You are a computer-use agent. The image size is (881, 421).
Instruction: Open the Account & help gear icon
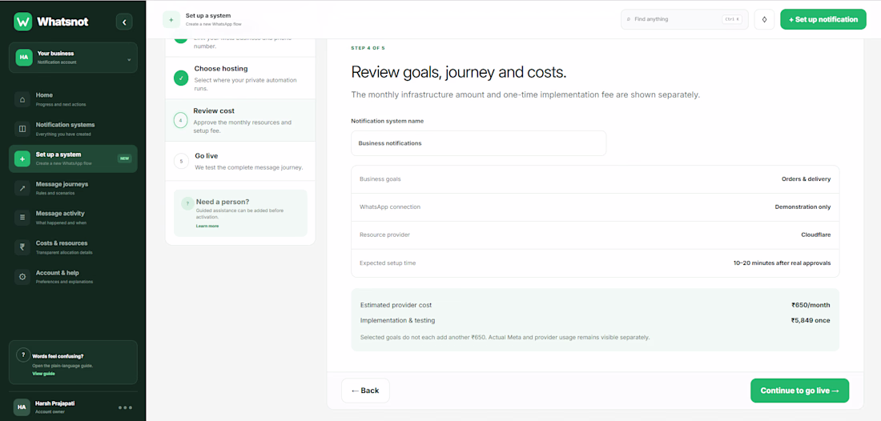tap(22, 277)
